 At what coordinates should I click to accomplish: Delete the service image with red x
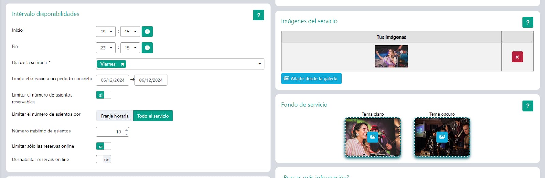pos(517,57)
